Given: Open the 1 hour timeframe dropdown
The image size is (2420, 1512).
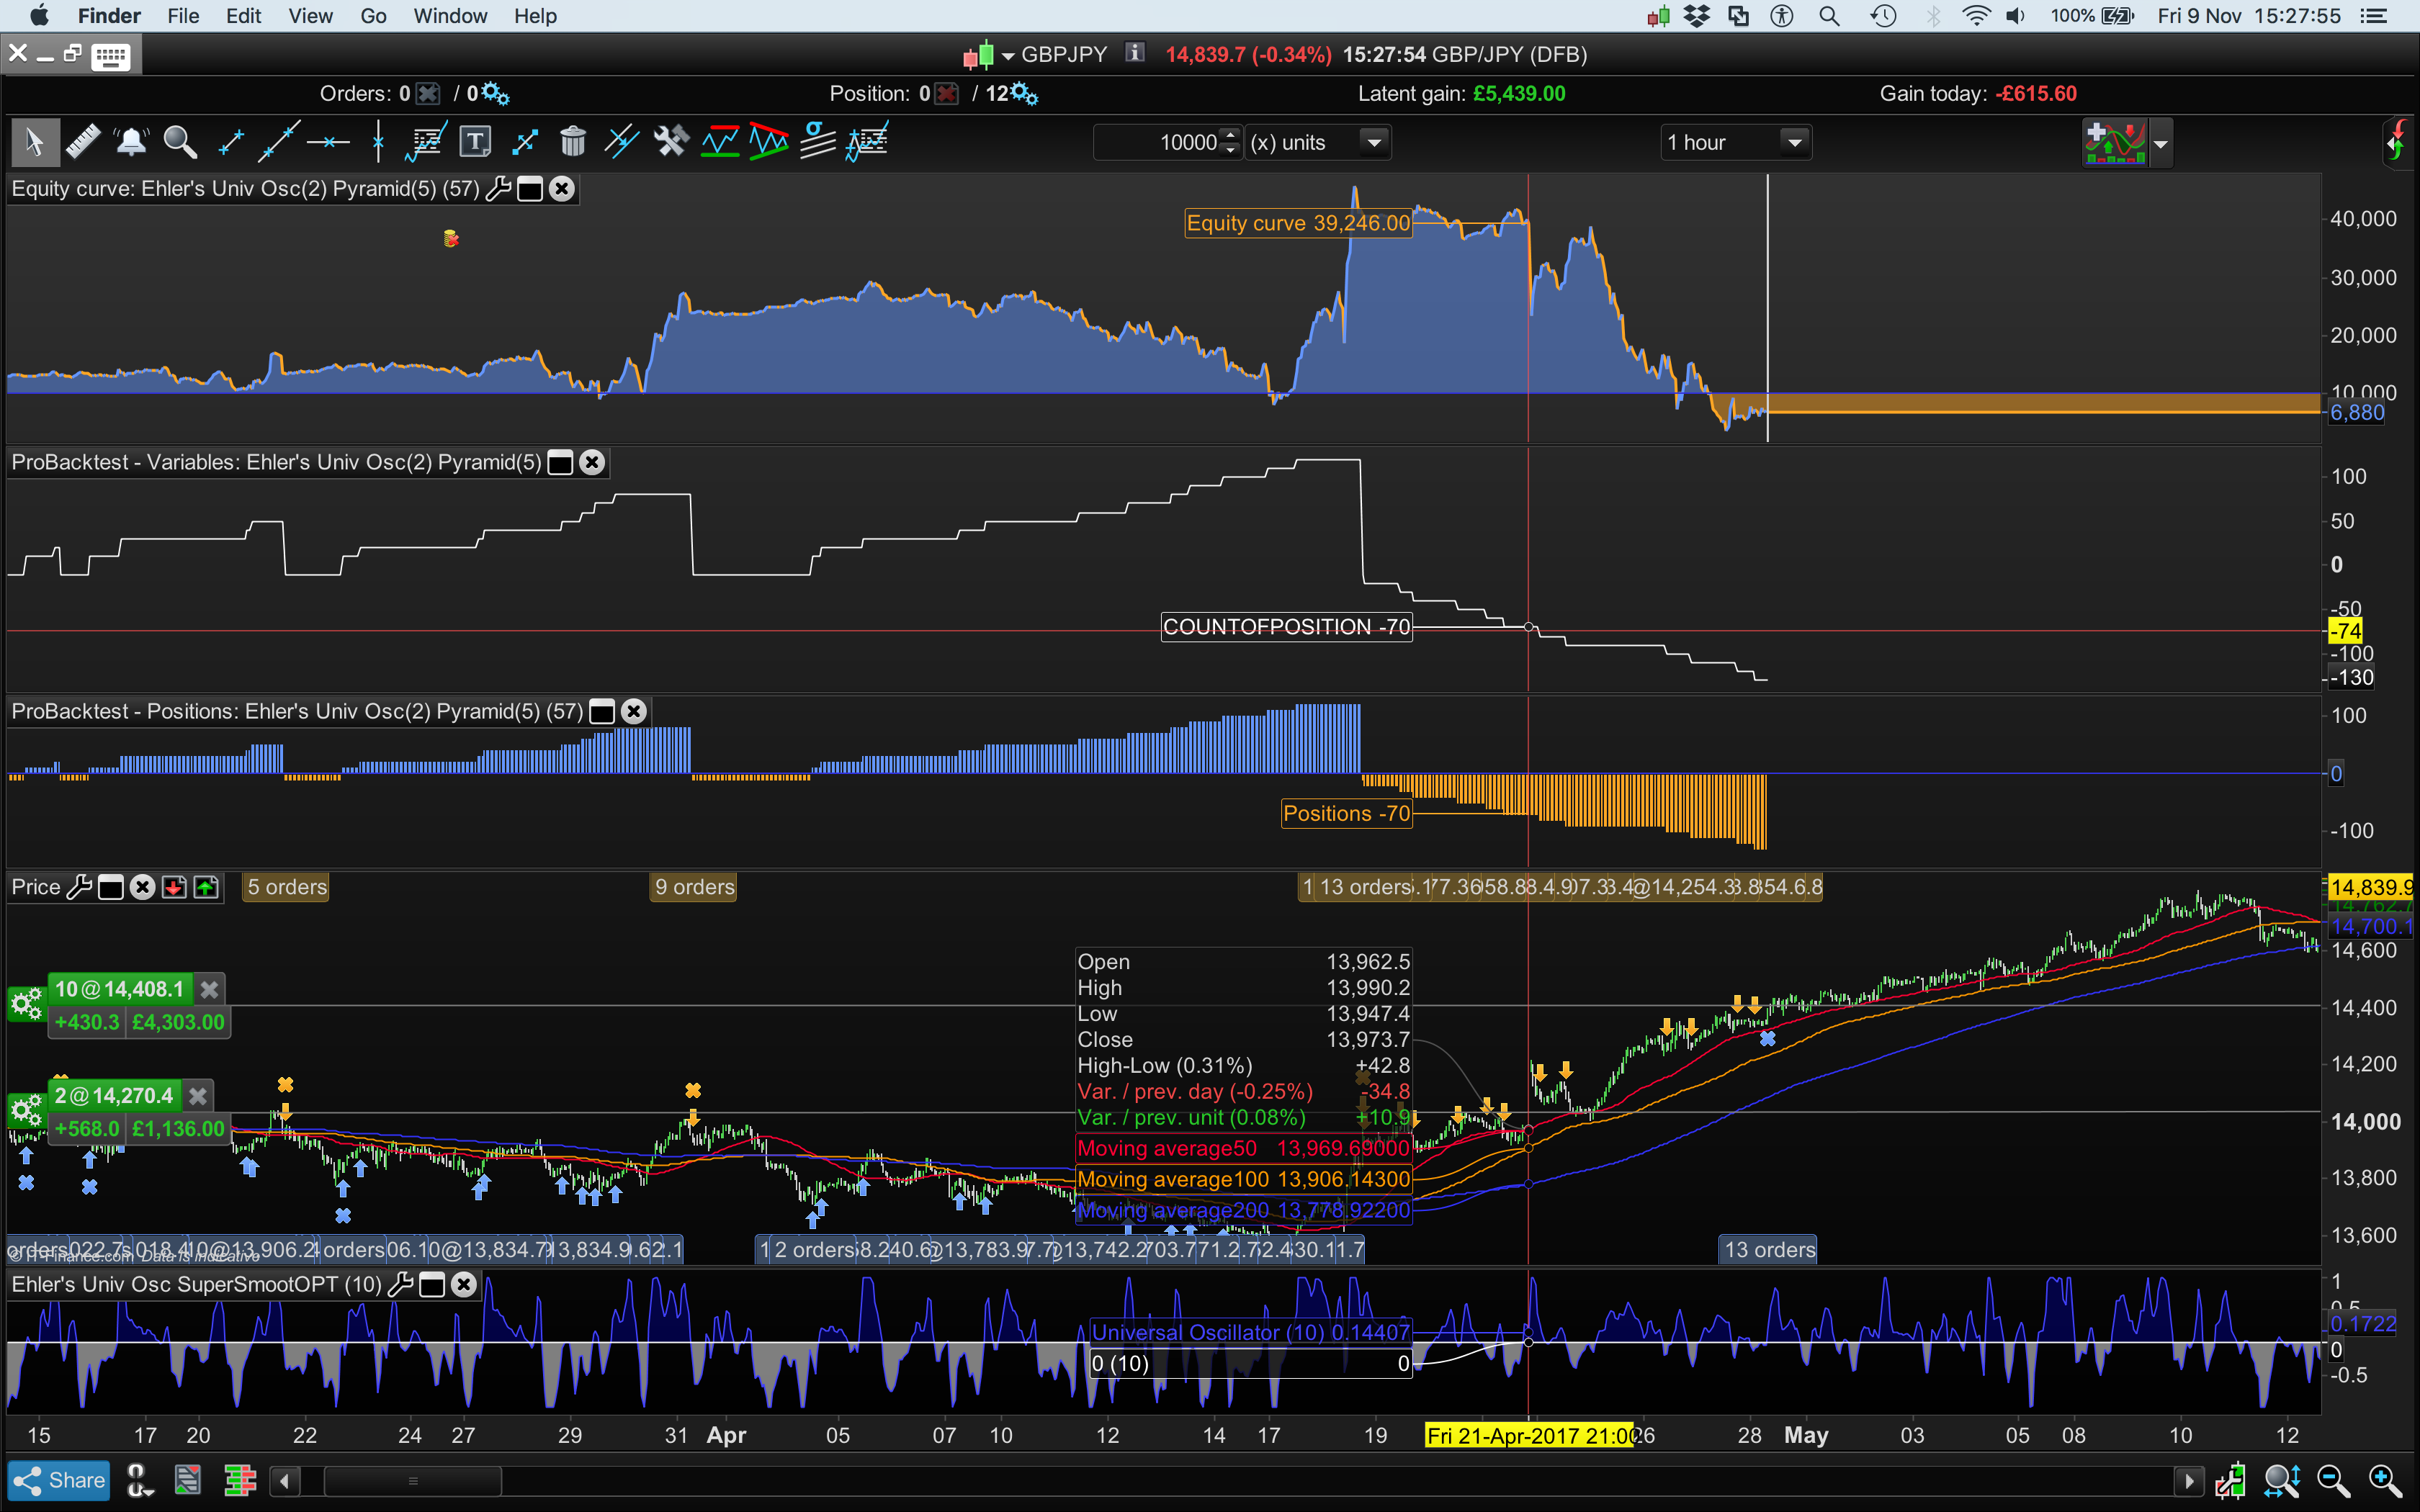Looking at the screenshot, I should pos(1795,142).
